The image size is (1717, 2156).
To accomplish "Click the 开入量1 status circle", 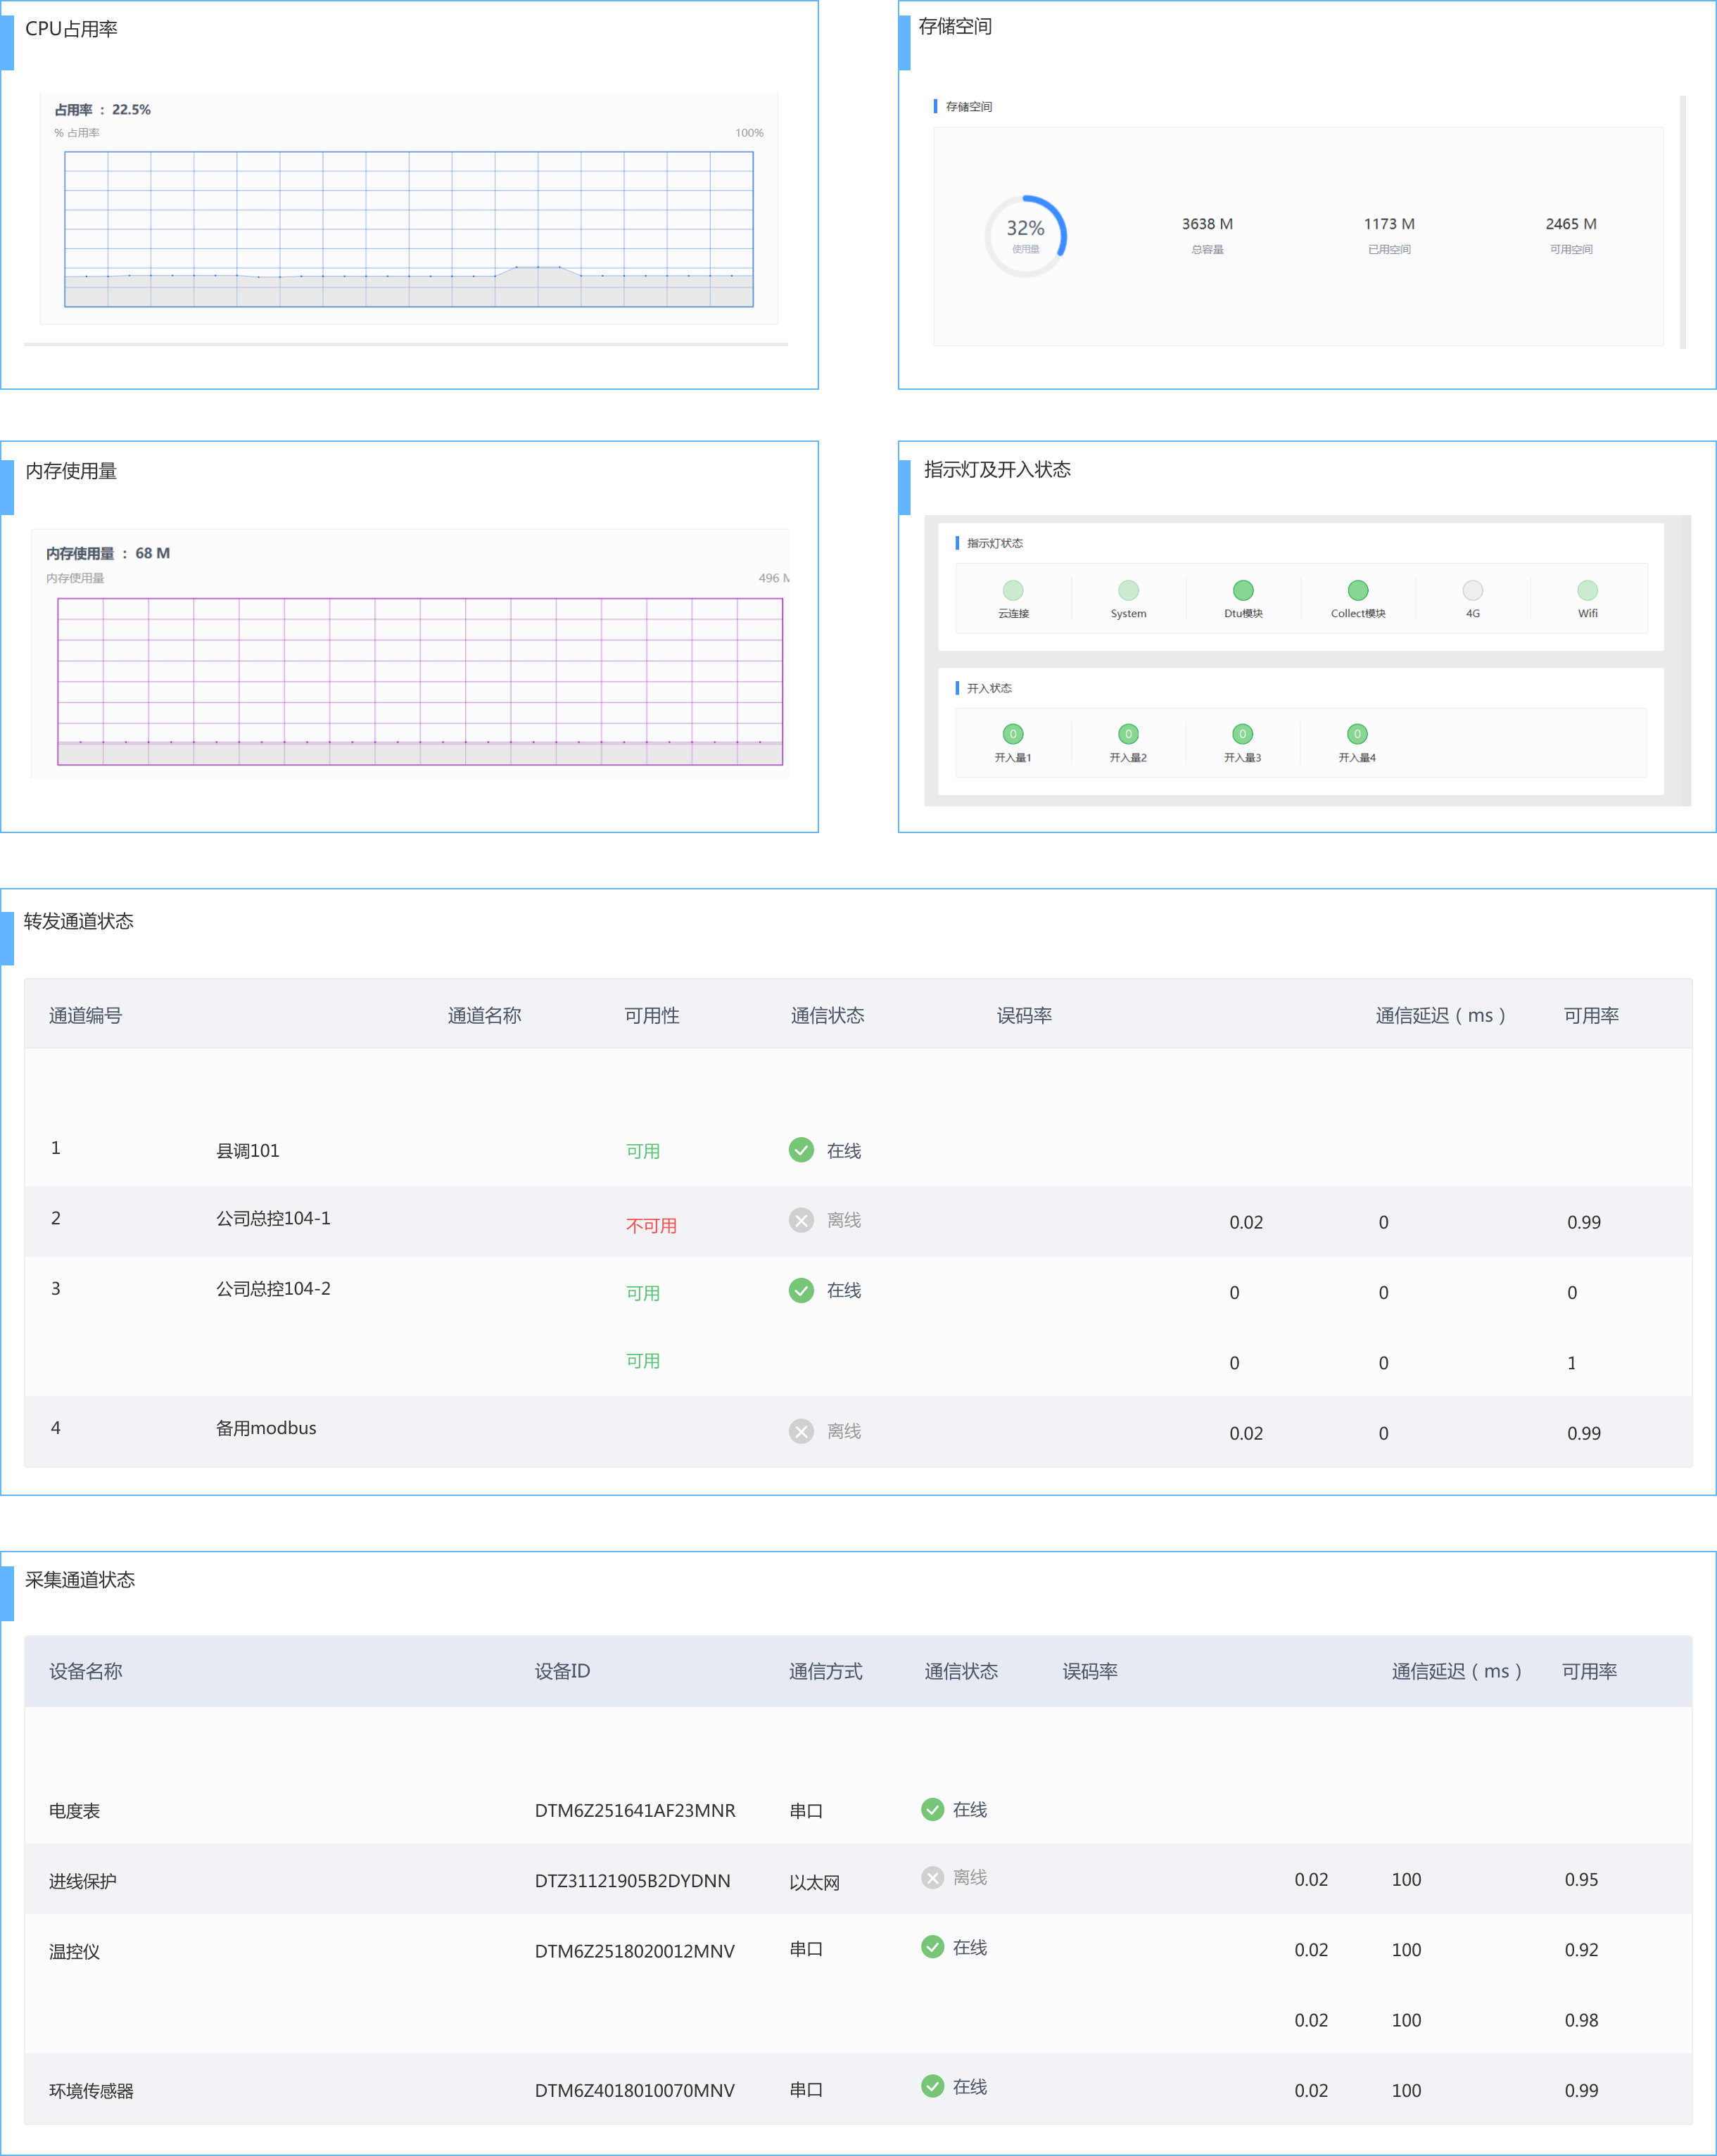I will 1013,734.
